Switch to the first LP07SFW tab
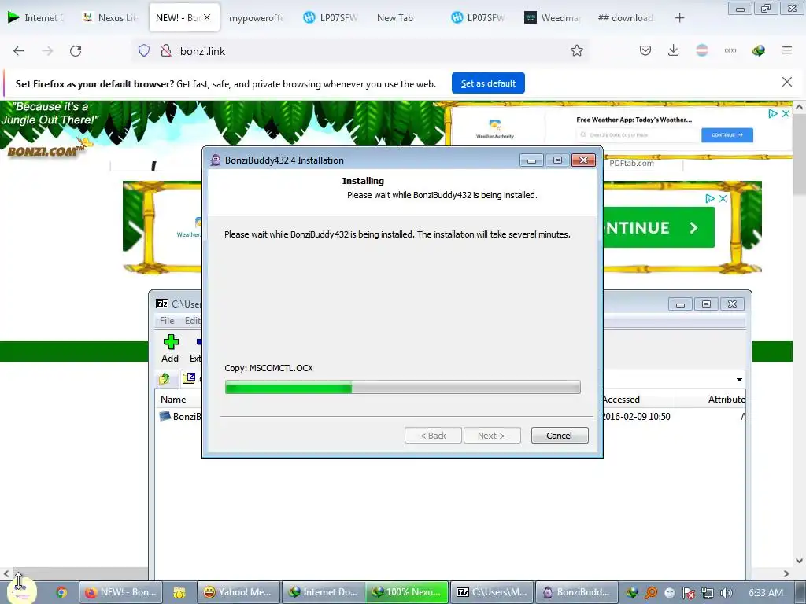This screenshot has width=806, height=604. click(331, 17)
